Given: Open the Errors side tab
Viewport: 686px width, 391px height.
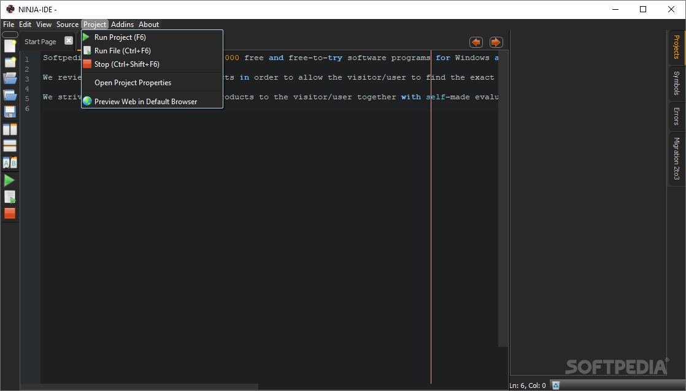Looking at the screenshot, I should (676, 116).
